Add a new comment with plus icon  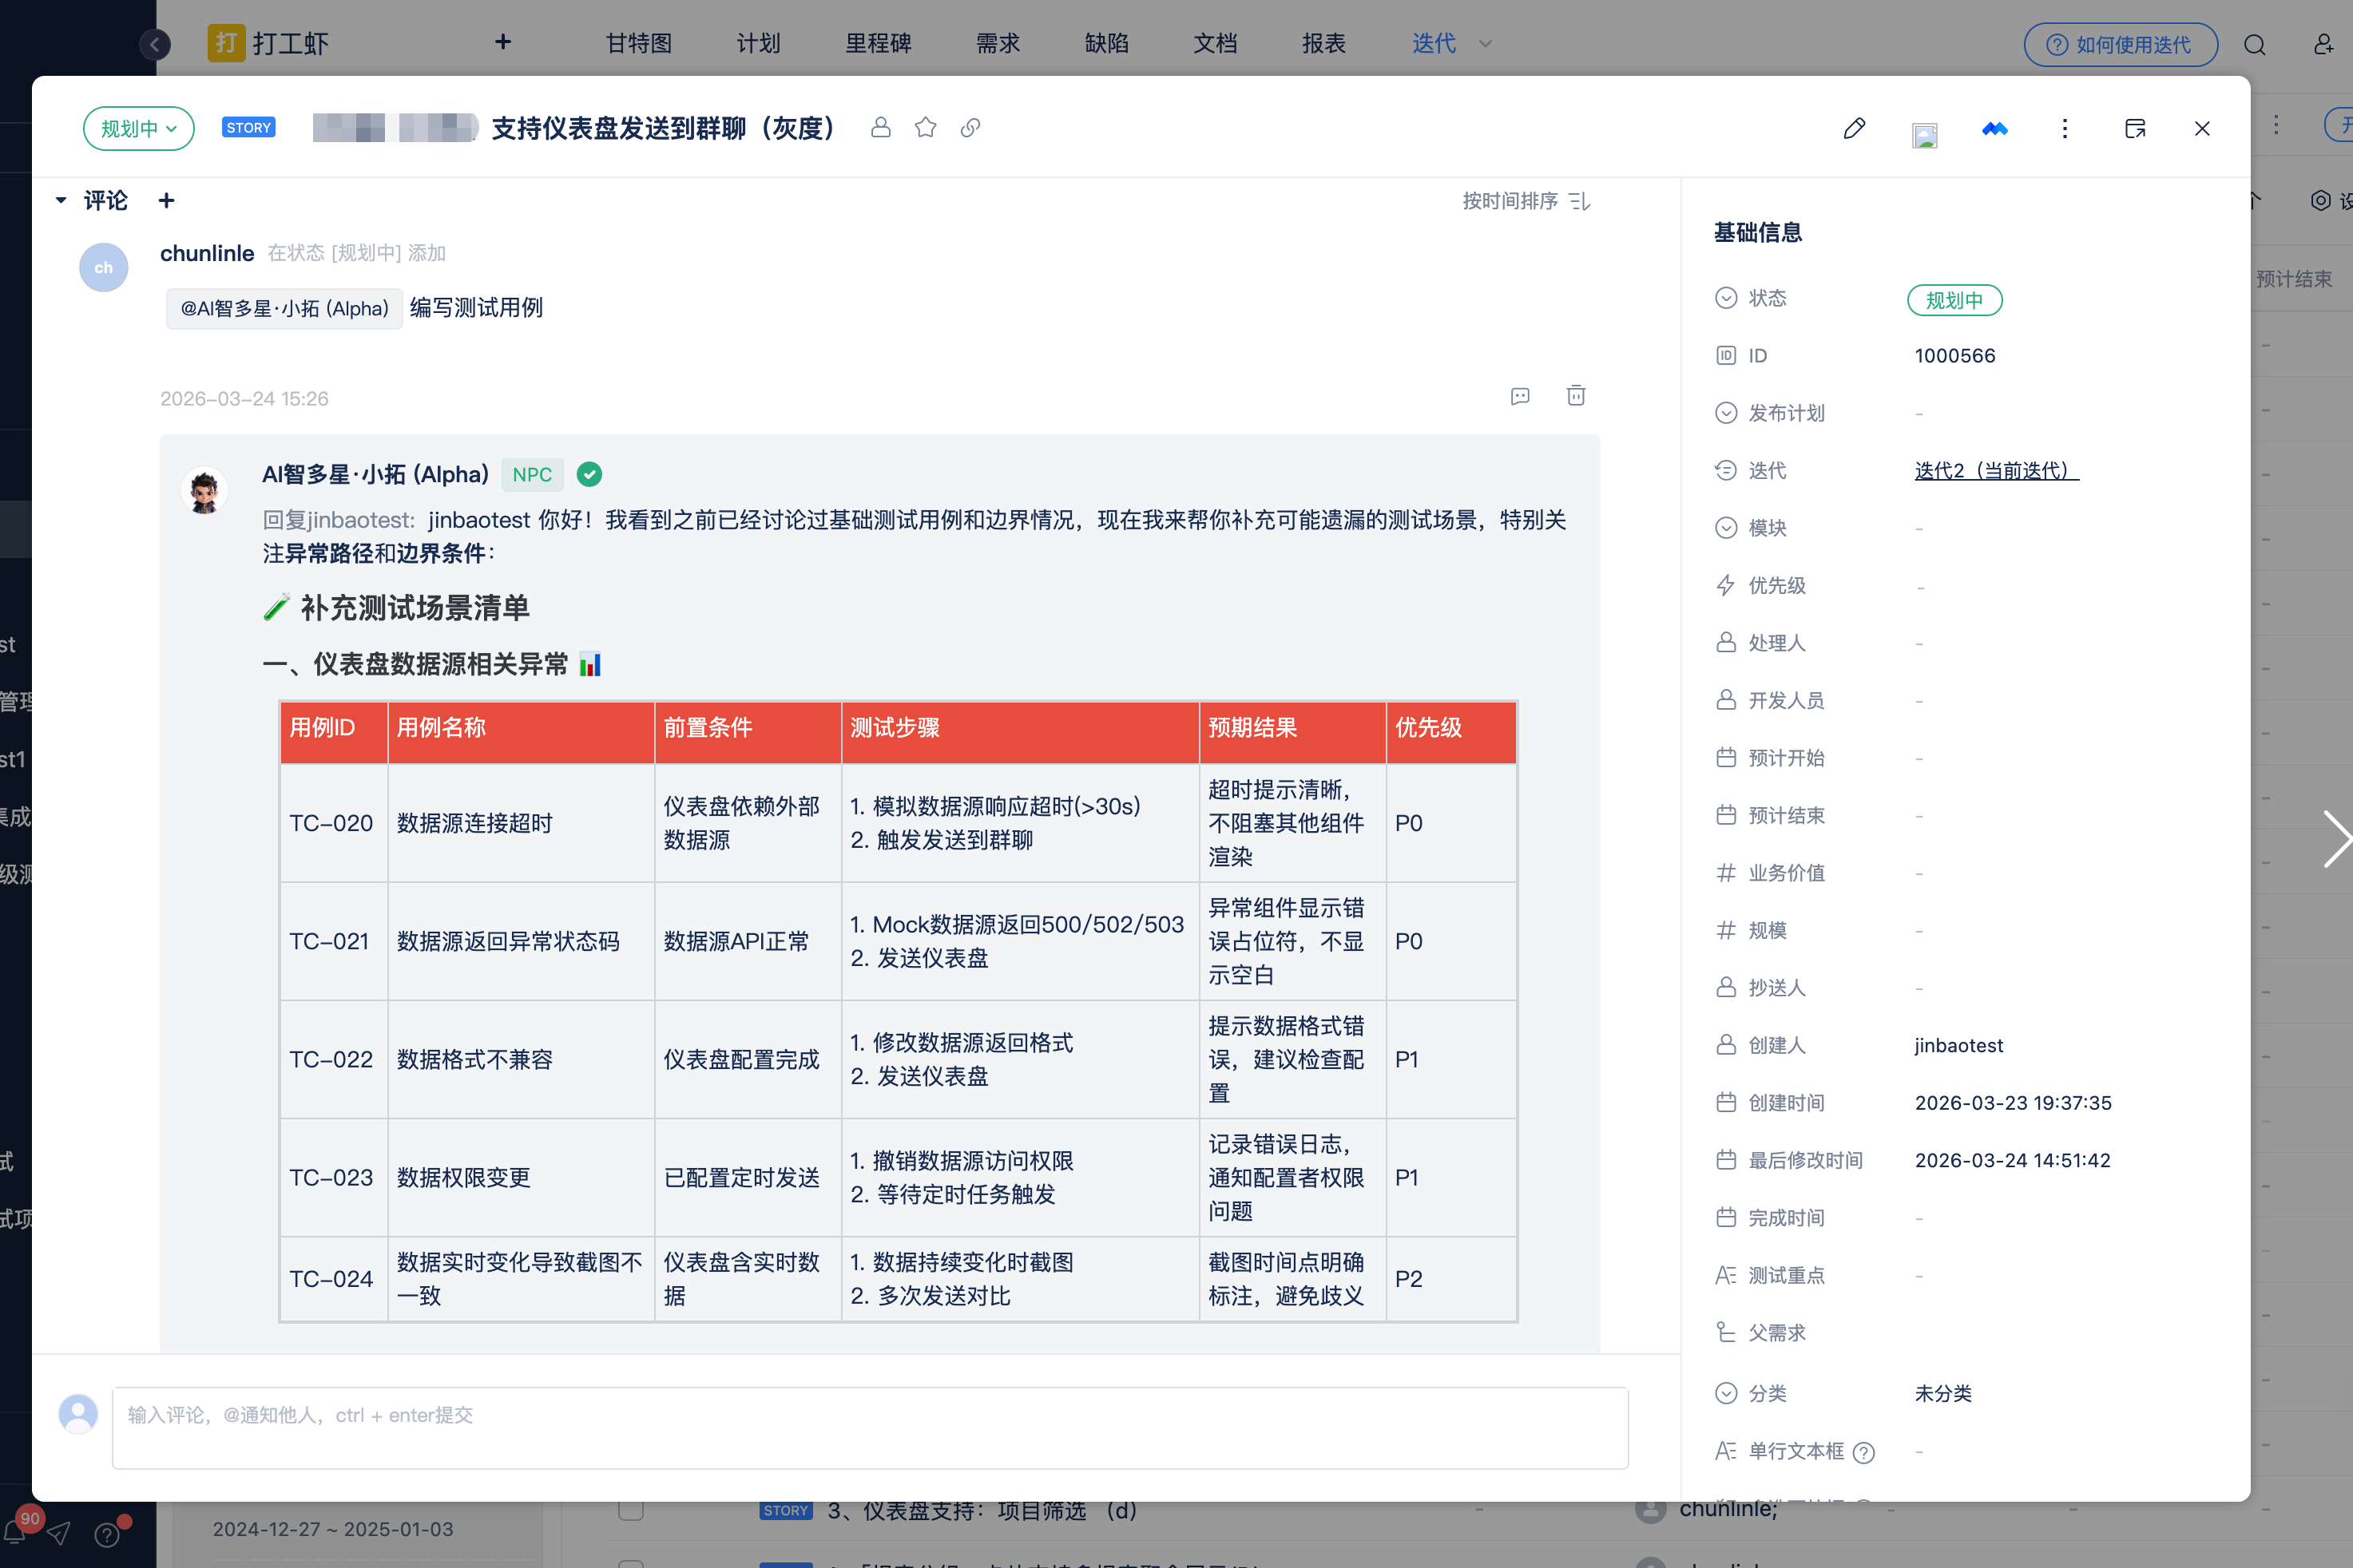click(x=167, y=201)
